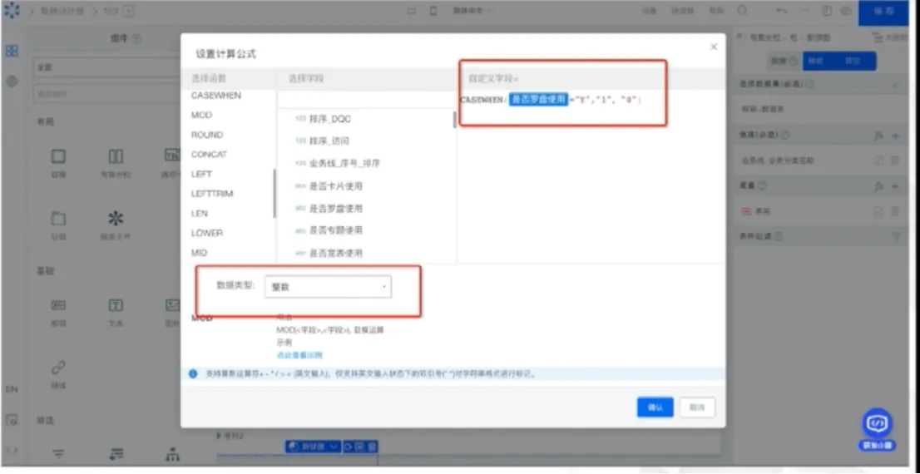Switch to mobile preview device icon
The height and width of the screenshot is (474, 920).
[x=433, y=11]
